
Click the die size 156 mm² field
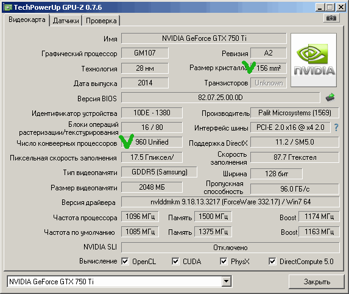click(269, 68)
